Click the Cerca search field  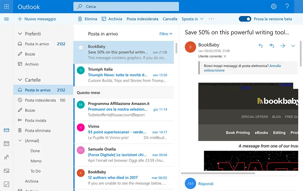[126, 7]
